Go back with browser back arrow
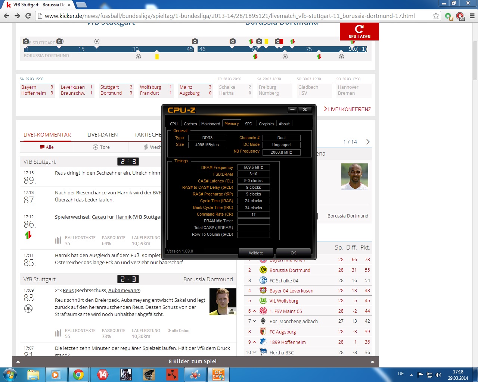 pos(6,16)
